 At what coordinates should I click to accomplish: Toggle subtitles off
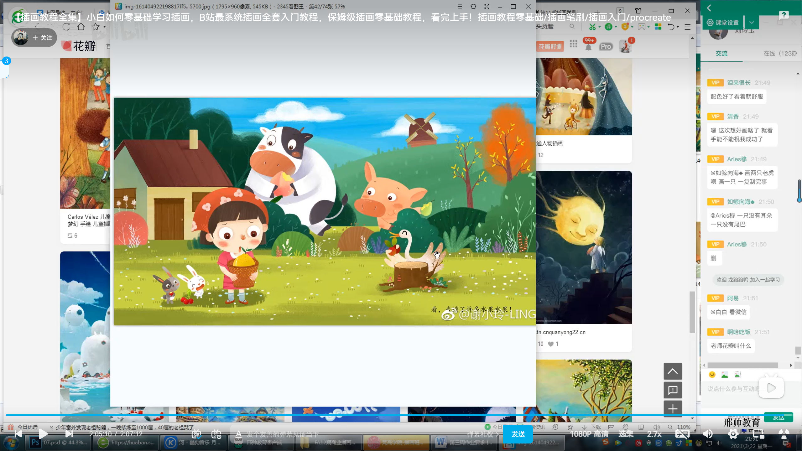pyautogui.click(x=682, y=434)
